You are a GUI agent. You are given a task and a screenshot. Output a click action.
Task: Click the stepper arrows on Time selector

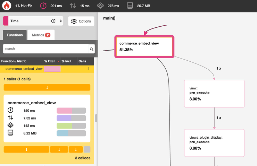(61, 21)
